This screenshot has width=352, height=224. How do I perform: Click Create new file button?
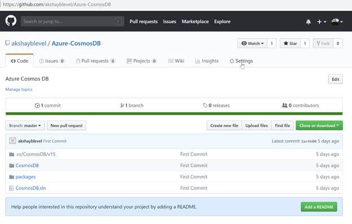click(225, 125)
